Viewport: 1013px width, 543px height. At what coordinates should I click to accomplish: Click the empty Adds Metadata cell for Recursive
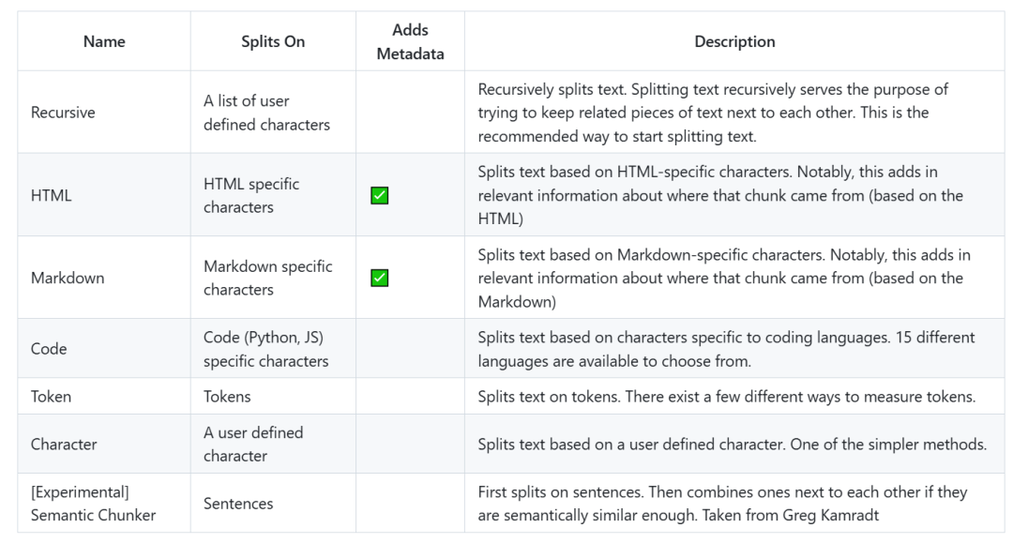coord(410,113)
